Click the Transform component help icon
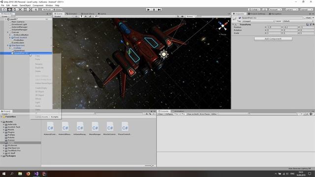Image resolution: width=315 pixels, height=177 pixels. click(x=308, y=25)
